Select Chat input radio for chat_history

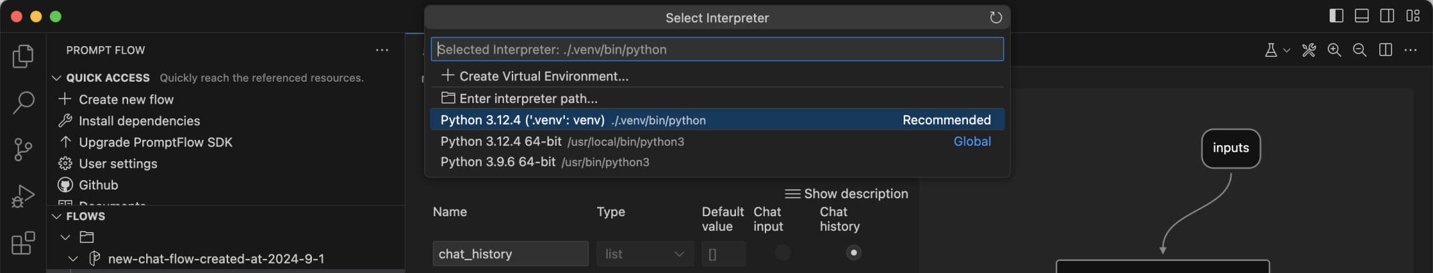782,253
